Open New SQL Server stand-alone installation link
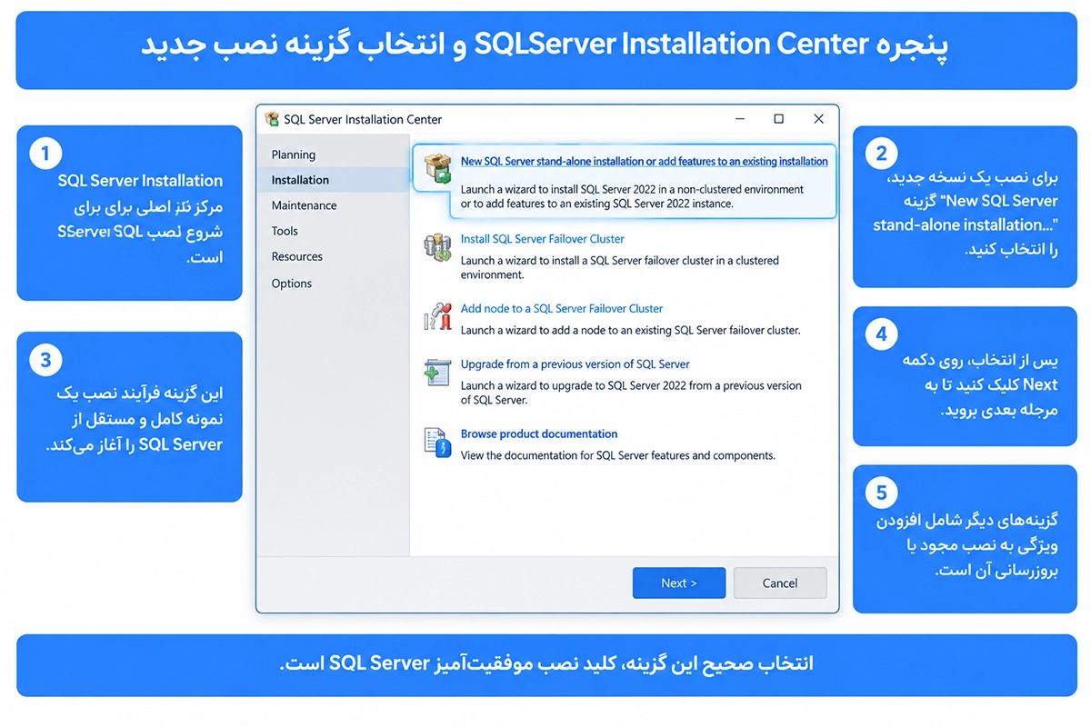This screenshot has height=727, width=1091. click(x=644, y=162)
